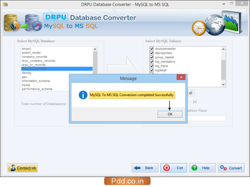Click the clock icon in header

coord(199,28)
